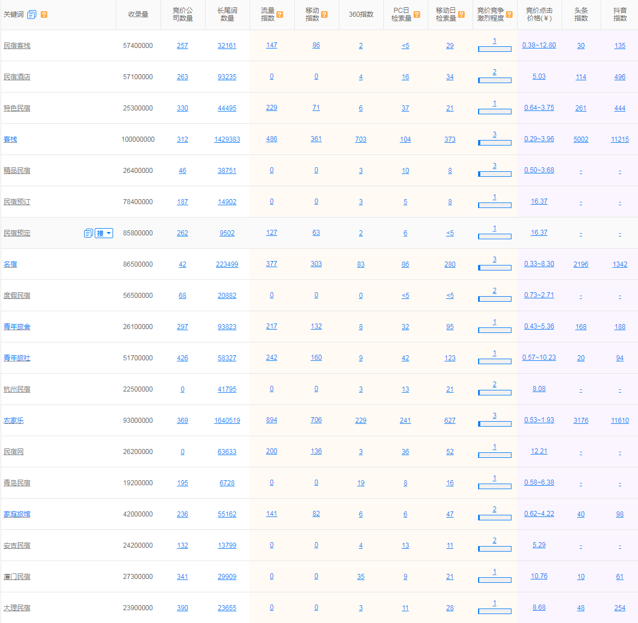Image resolution: width=638 pixels, height=623 pixels.
Task: Click 360 index 703 for 客栈
Action: click(x=361, y=139)
